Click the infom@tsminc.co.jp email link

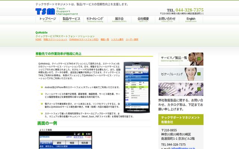click(x=183, y=148)
